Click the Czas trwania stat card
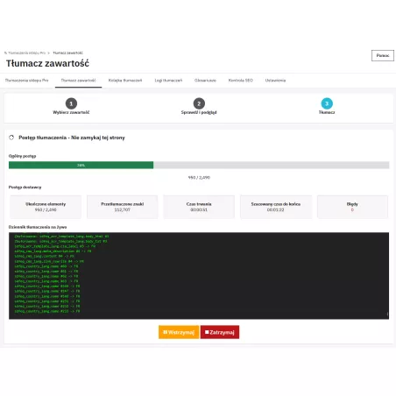 [x=199, y=207]
